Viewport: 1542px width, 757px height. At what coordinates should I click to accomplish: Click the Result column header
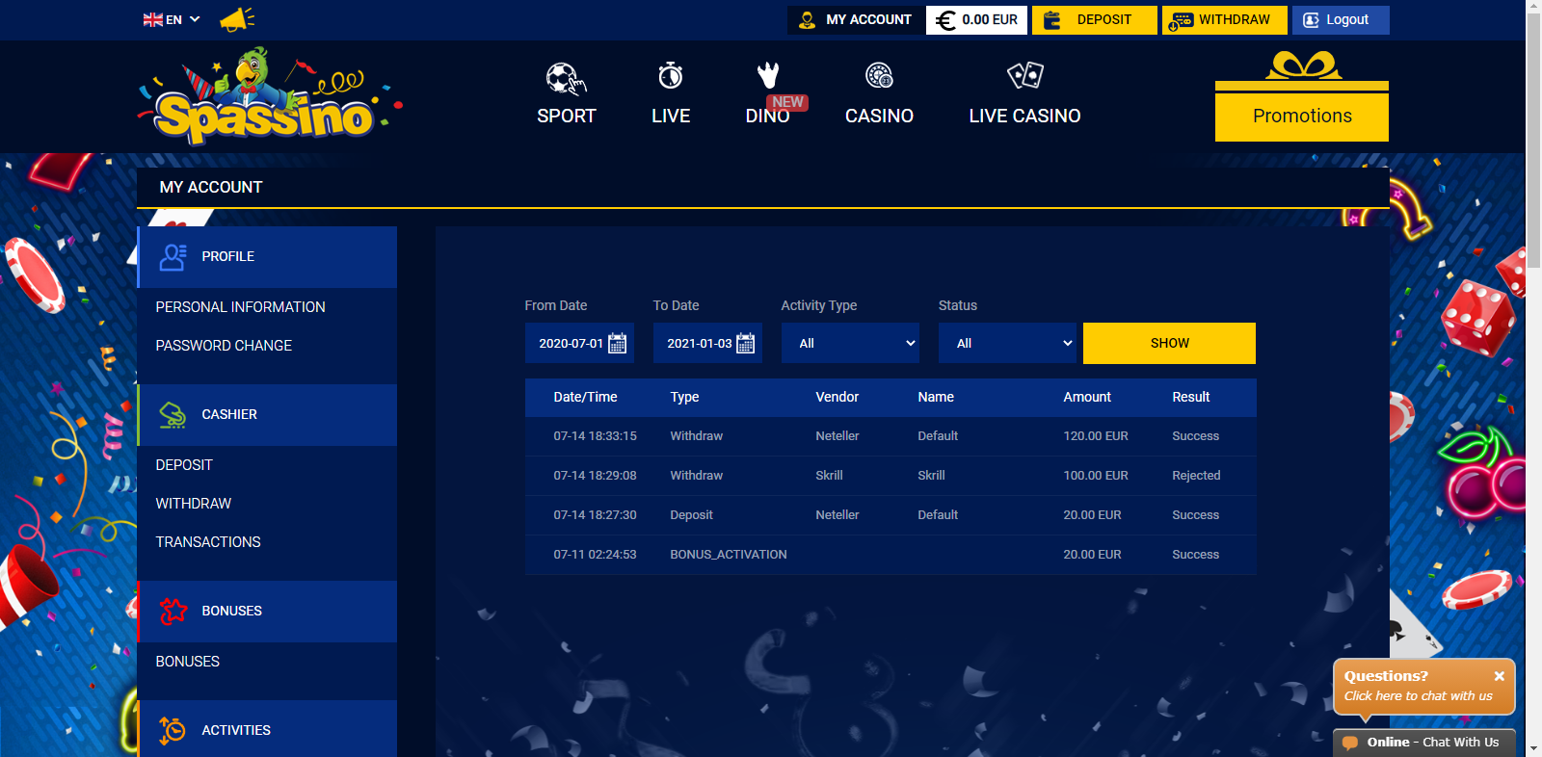[1191, 397]
